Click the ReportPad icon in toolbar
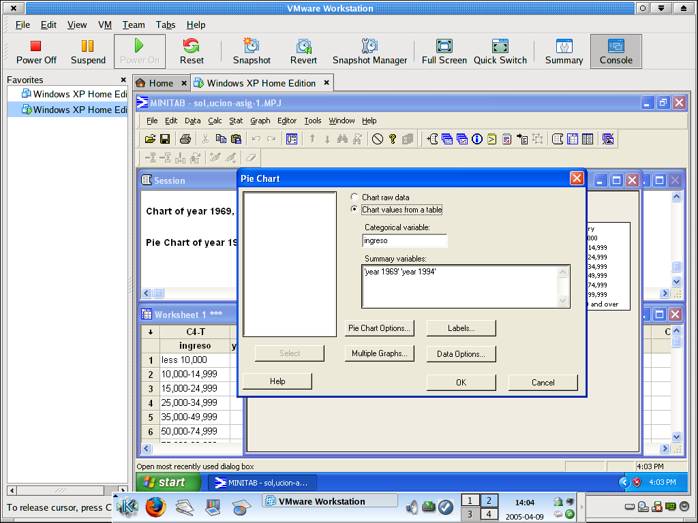 point(506,139)
